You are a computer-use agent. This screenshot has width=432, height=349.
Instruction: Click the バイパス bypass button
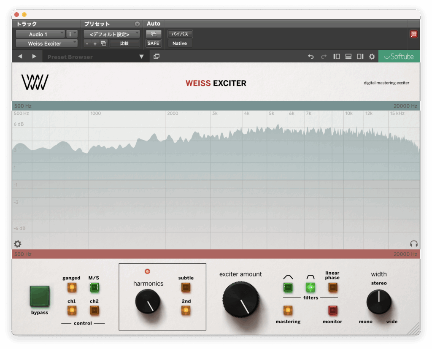click(x=180, y=34)
